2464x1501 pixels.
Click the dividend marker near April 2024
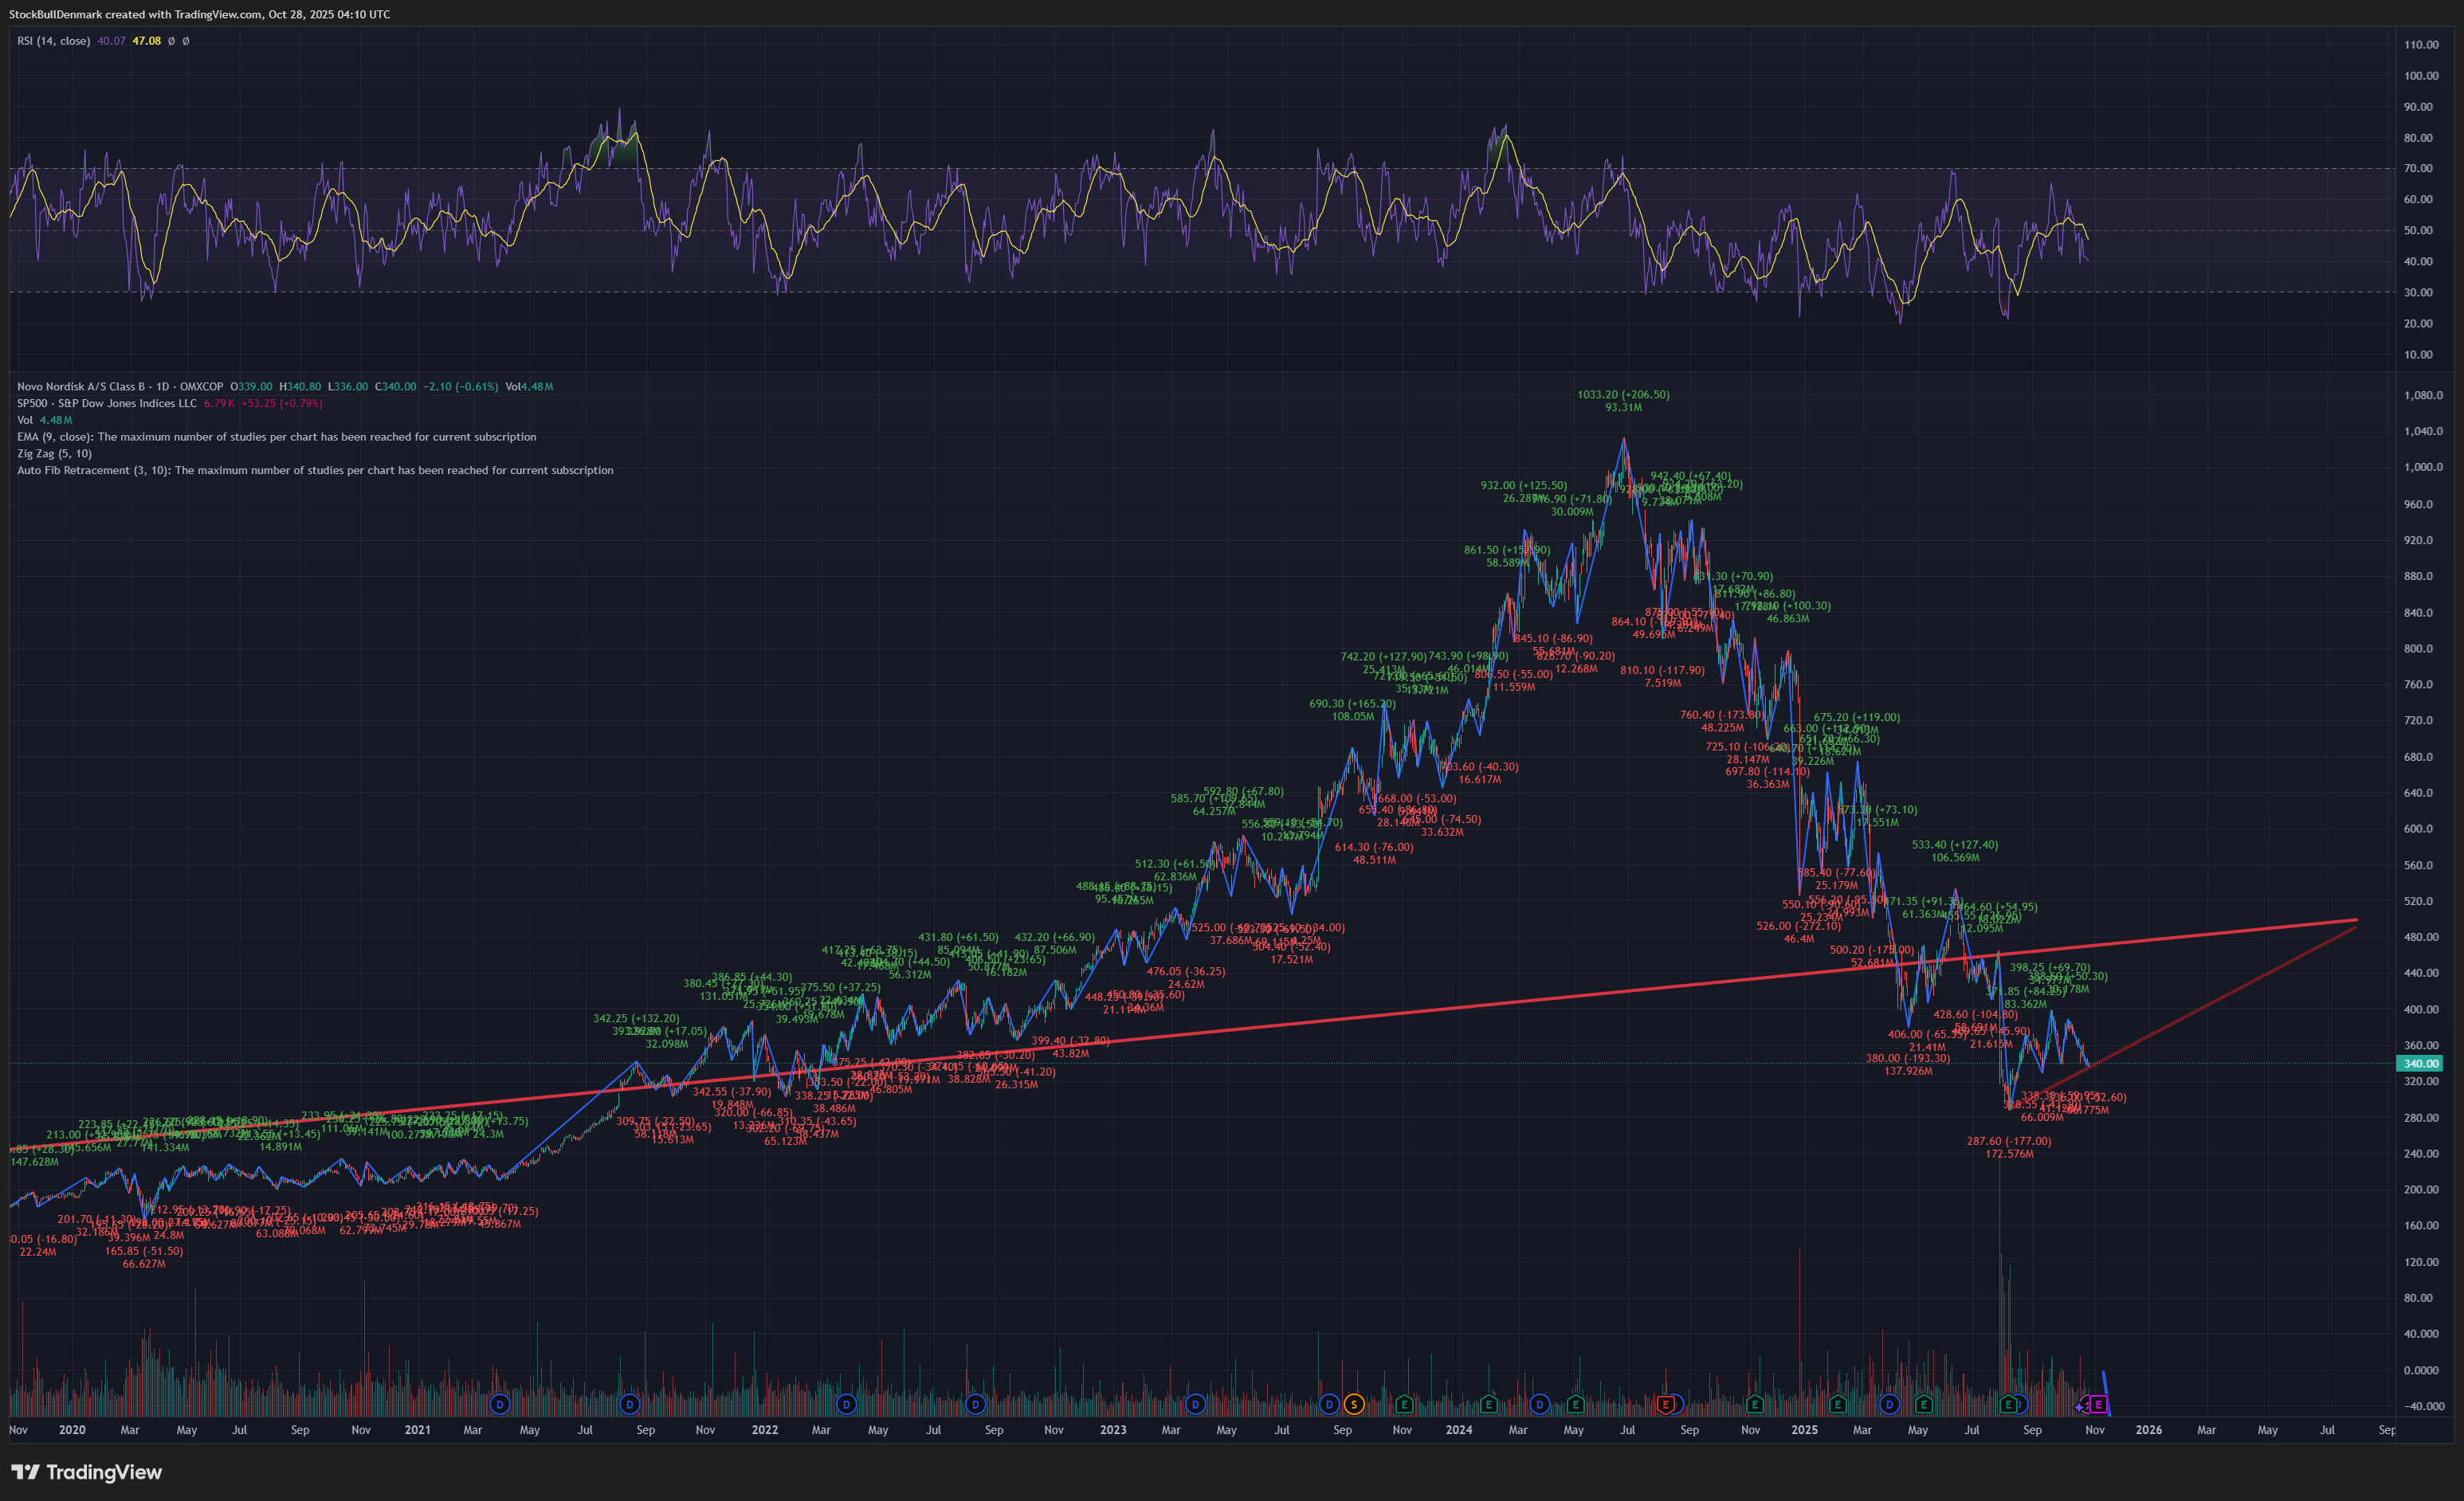[1540, 1404]
